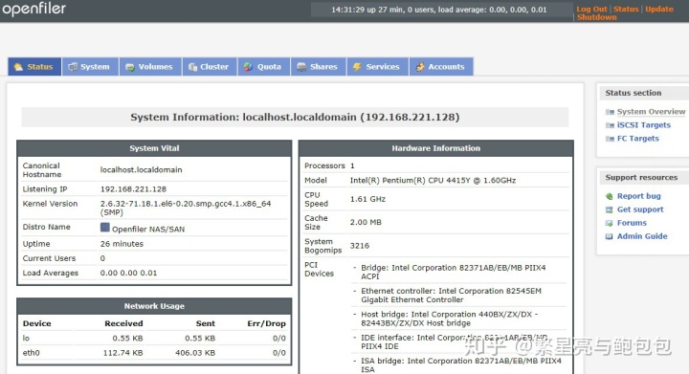
Task: Go to the Cluster tab
Action: [x=210, y=67]
